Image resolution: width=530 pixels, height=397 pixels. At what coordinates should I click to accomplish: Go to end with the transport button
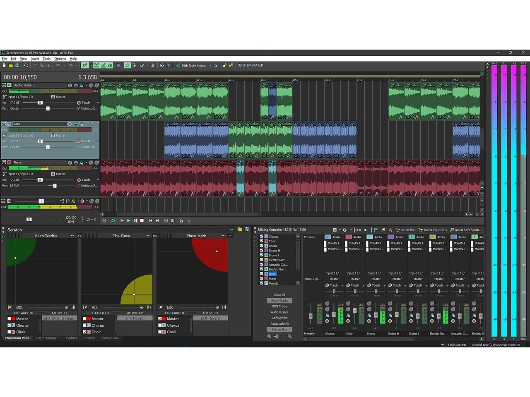tap(157, 221)
